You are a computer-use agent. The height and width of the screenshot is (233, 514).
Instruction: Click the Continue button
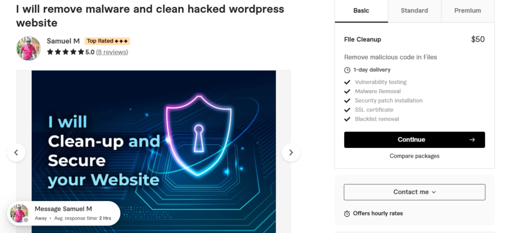click(414, 140)
